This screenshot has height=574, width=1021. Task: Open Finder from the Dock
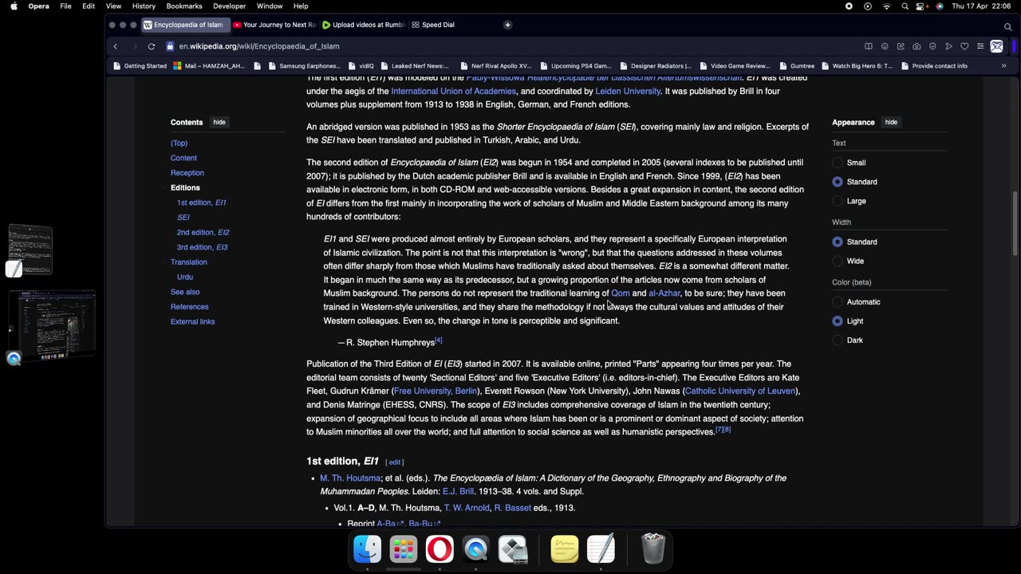point(368,548)
